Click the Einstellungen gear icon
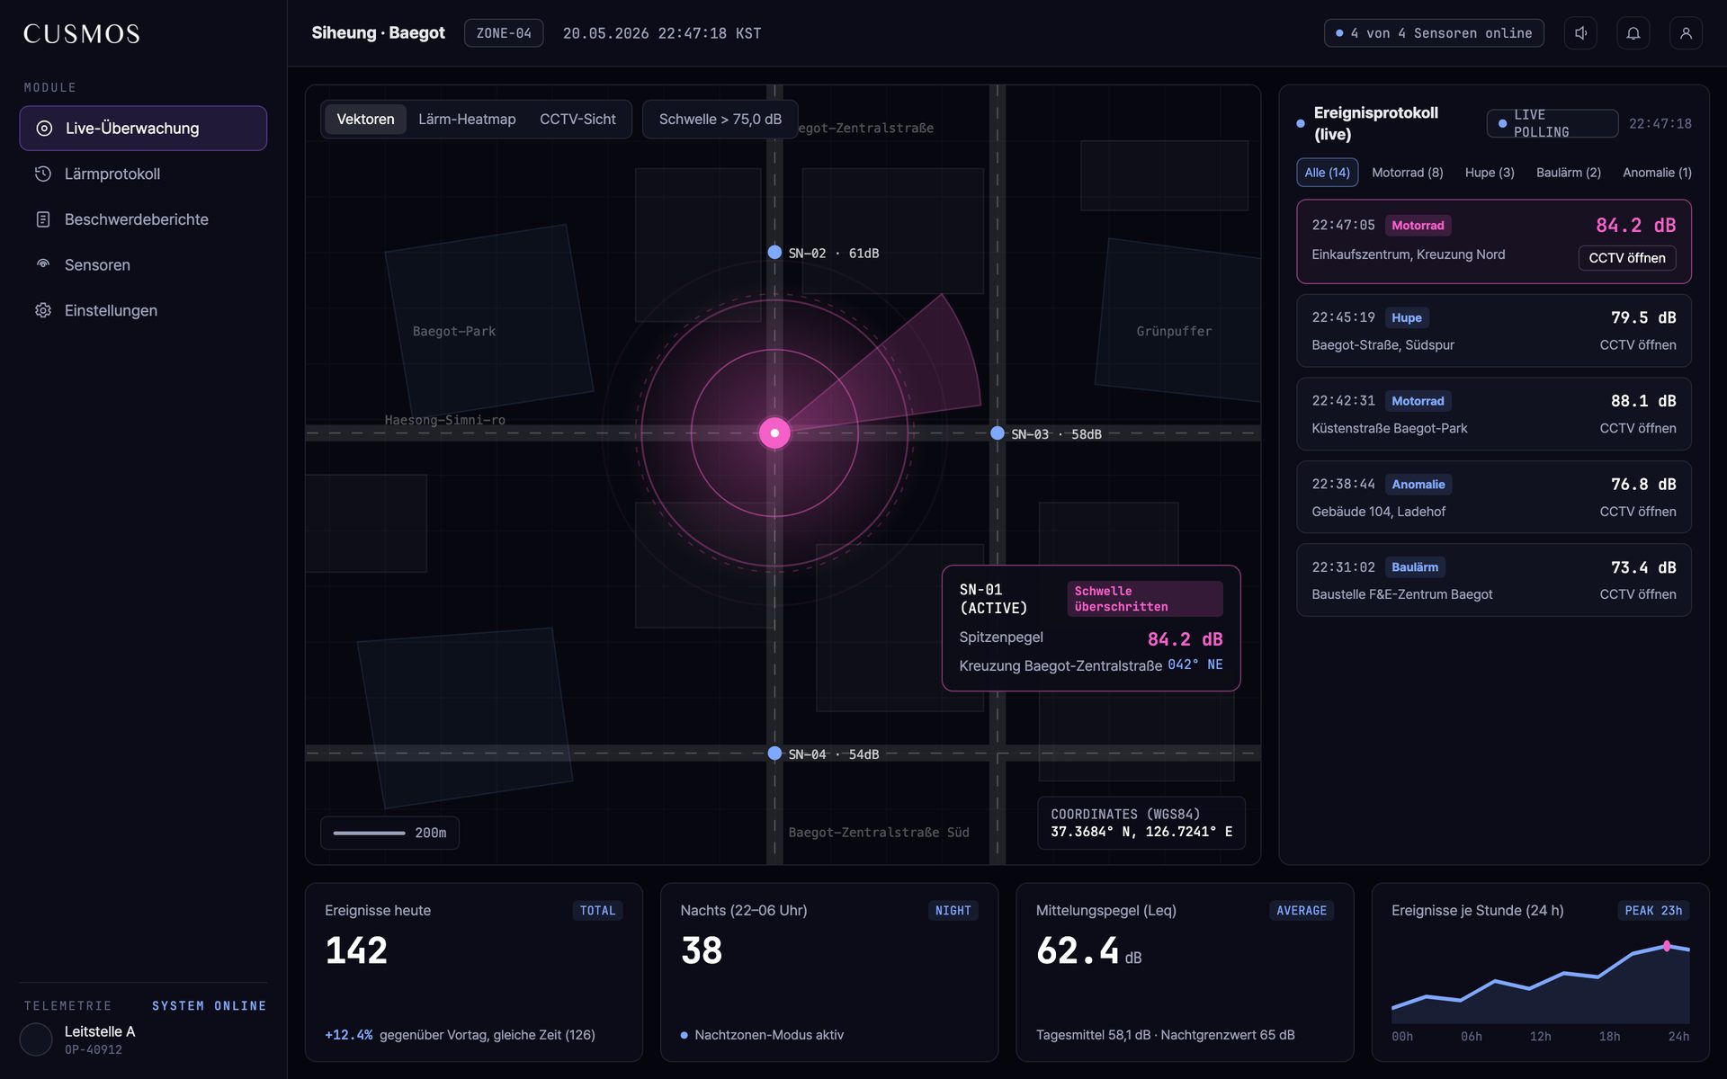The image size is (1727, 1079). (x=43, y=310)
